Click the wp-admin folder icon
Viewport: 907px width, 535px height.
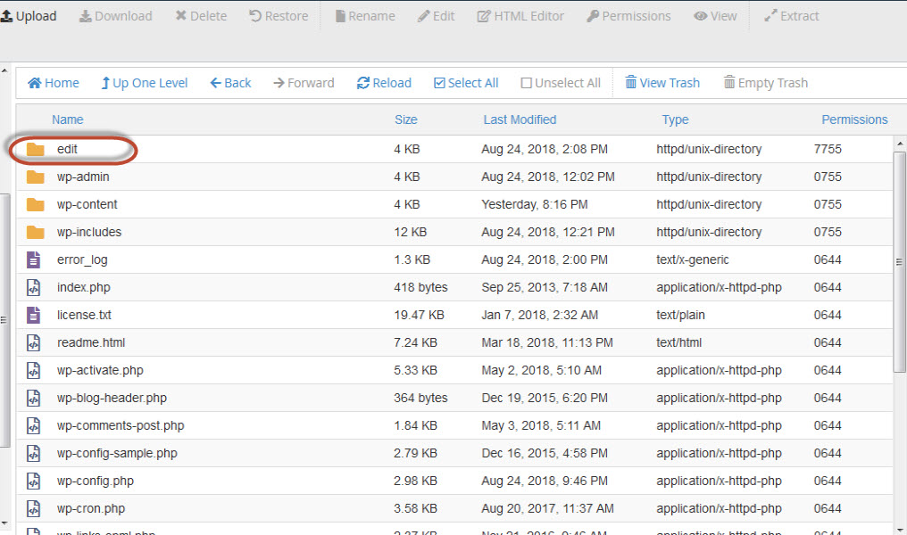pos(35,177)
